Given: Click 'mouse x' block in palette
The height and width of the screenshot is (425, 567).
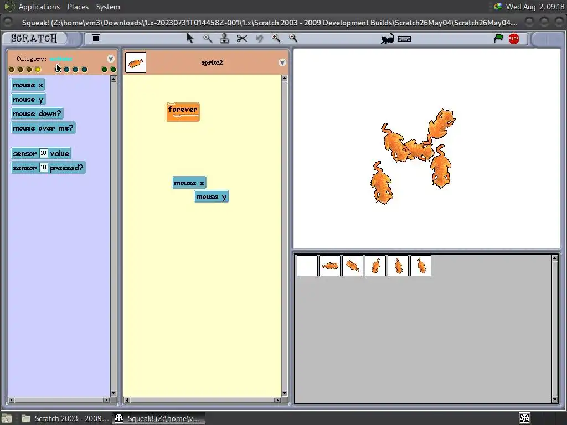Looking at the screenshot, I should click(x=28, y=85).
